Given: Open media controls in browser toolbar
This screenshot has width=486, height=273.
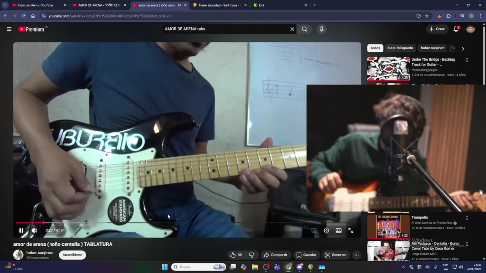Looking at the screenshot, I should click(462, 16).
